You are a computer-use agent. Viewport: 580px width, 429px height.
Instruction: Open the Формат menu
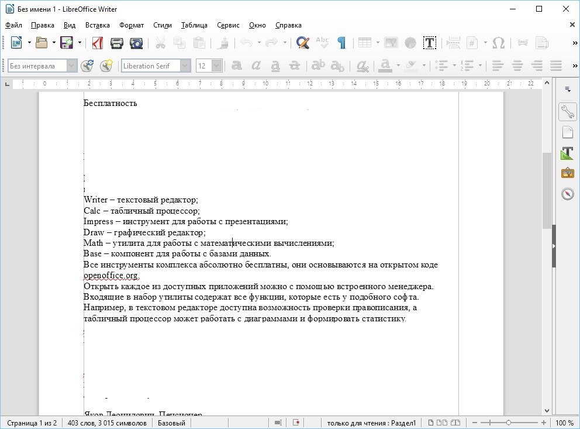(131, 25)
